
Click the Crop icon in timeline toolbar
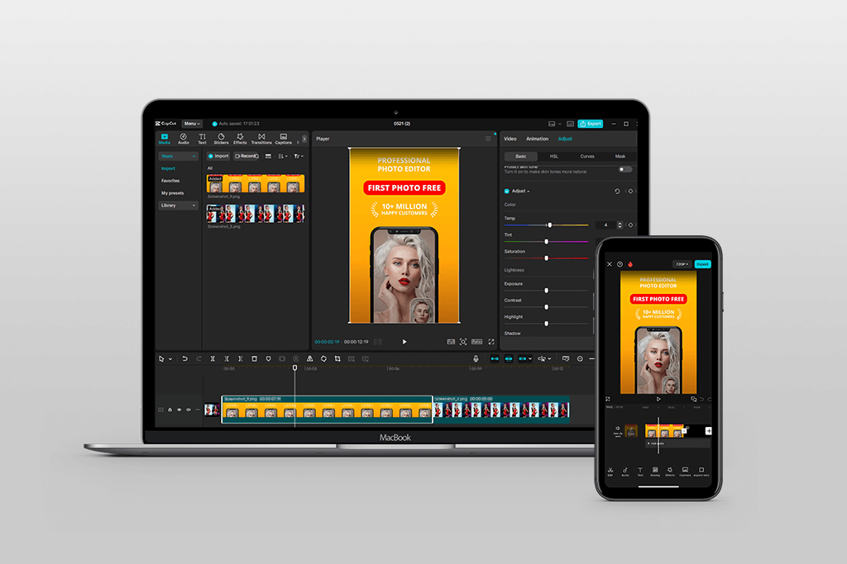(337, 358)
